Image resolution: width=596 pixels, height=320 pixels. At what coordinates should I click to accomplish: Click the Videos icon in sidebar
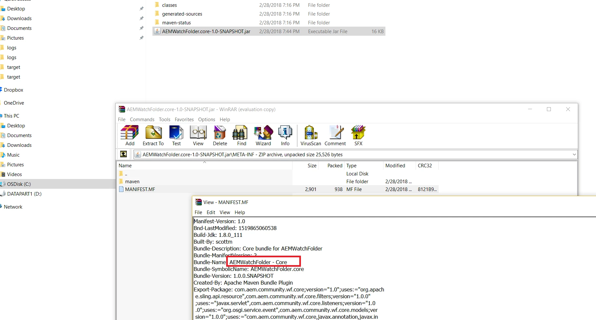3,174
